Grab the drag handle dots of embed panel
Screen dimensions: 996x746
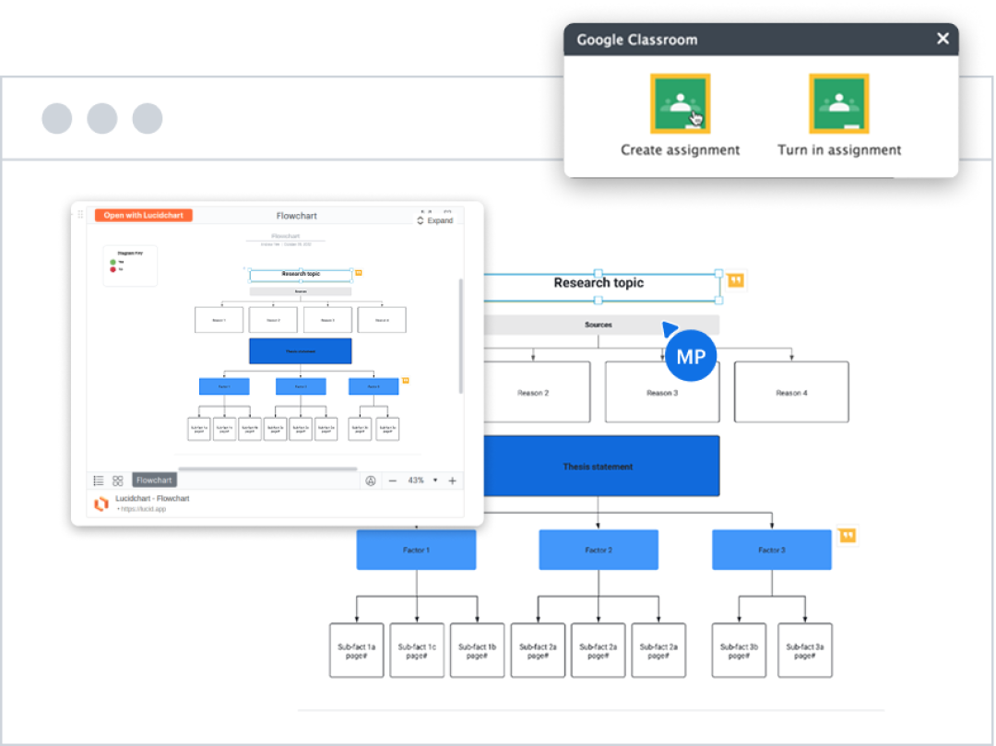coord(80,215)
